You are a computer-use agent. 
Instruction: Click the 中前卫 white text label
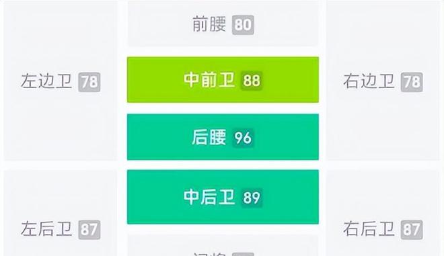209,80
